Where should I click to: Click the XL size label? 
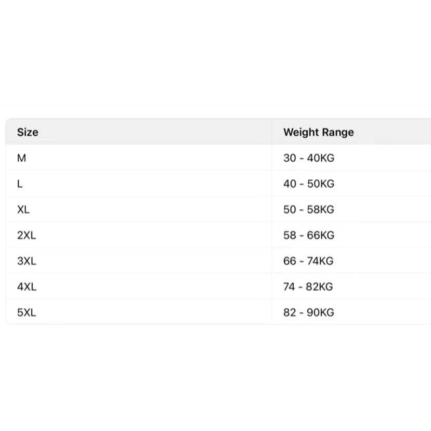pos(23,210)
